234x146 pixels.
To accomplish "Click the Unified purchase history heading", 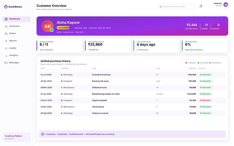I will point(55,61).
